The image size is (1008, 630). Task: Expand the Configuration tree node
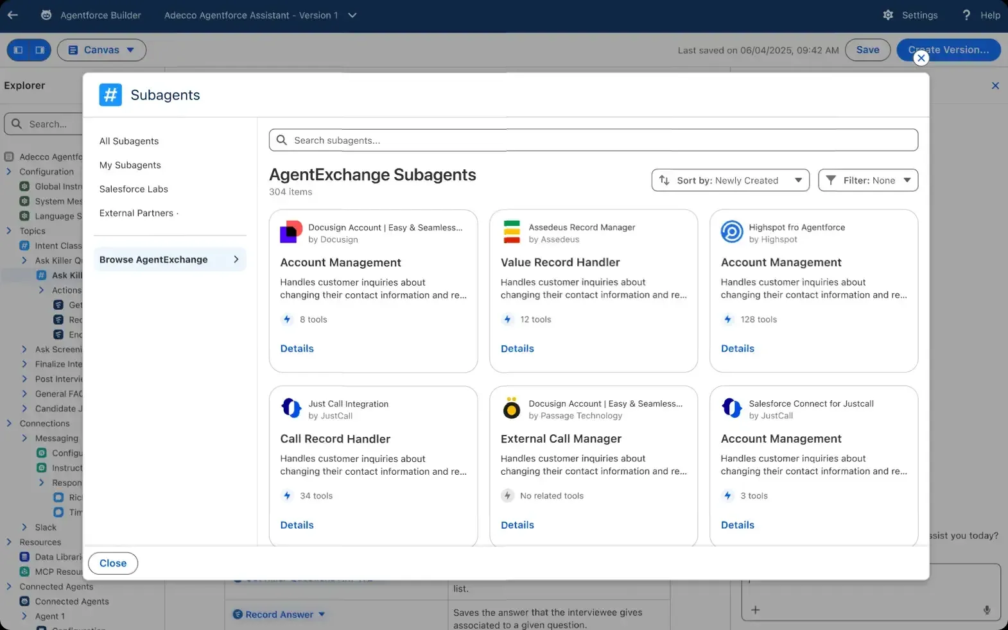point(9,172)
